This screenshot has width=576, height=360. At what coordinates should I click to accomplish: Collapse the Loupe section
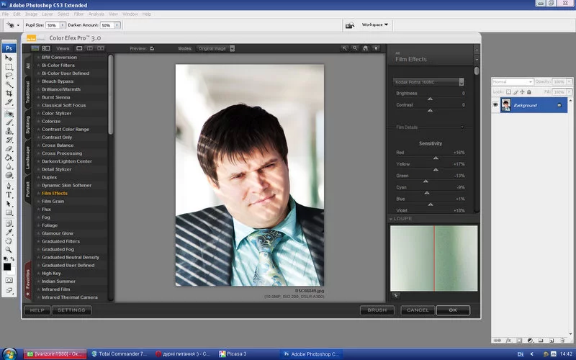(x=391, y=218)
